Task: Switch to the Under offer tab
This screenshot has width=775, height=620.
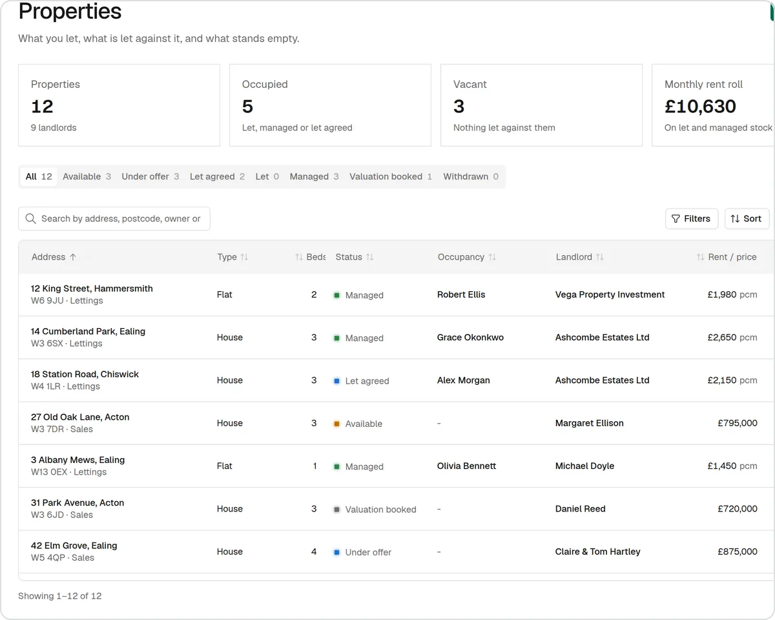Action: pyautogui.click(x=150, y=176)
